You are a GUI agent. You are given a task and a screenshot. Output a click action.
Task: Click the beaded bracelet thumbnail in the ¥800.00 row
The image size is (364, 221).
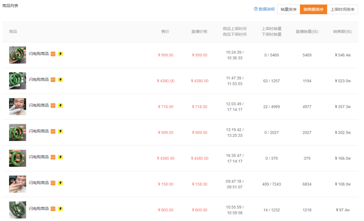(x=18, y=210)
